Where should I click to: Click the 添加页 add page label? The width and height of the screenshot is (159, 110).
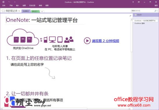click(139, 15)
